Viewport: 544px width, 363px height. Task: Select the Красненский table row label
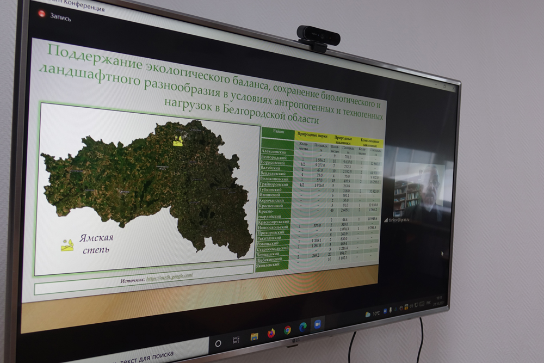[270, 206]
